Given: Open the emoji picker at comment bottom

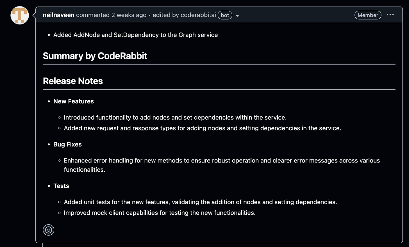Looking at the screenshot, I should pyautogui.click(x=48, y=230).
